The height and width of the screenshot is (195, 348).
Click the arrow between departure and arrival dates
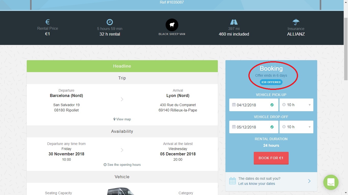[122, 150]
